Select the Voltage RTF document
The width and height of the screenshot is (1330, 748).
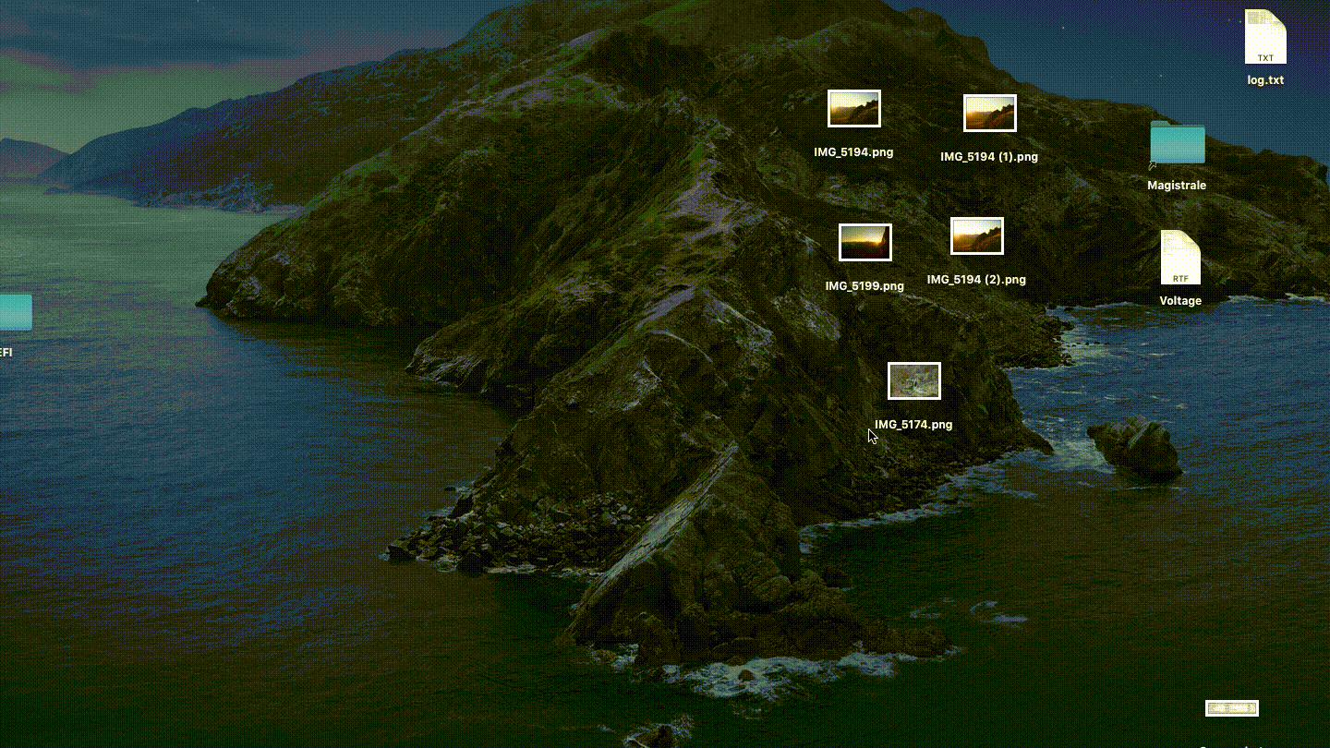1180,258
